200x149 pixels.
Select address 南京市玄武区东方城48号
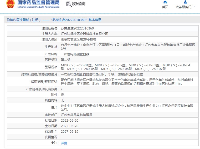click(78, 39)
